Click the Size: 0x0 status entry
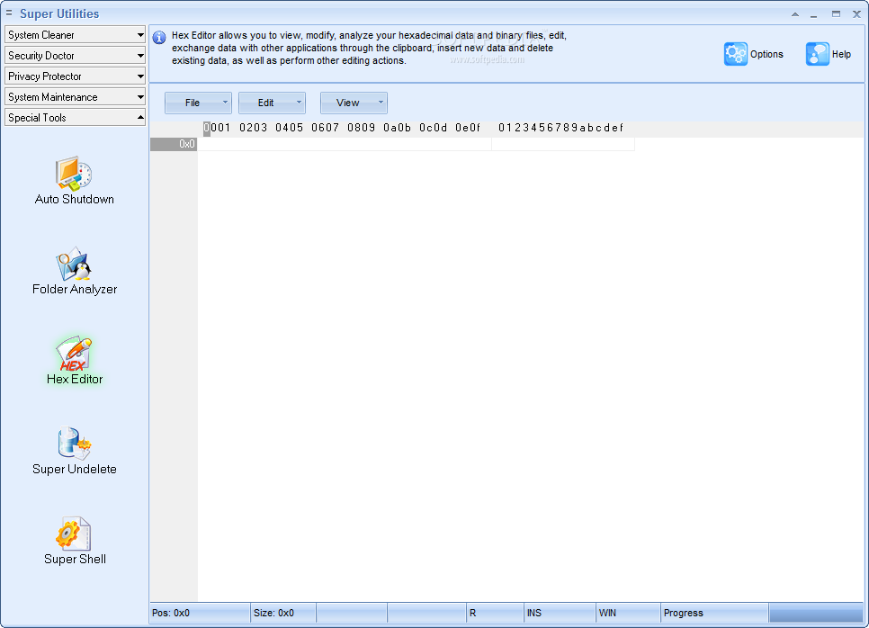This screenshot has height=628, width=869. [282, 613]
